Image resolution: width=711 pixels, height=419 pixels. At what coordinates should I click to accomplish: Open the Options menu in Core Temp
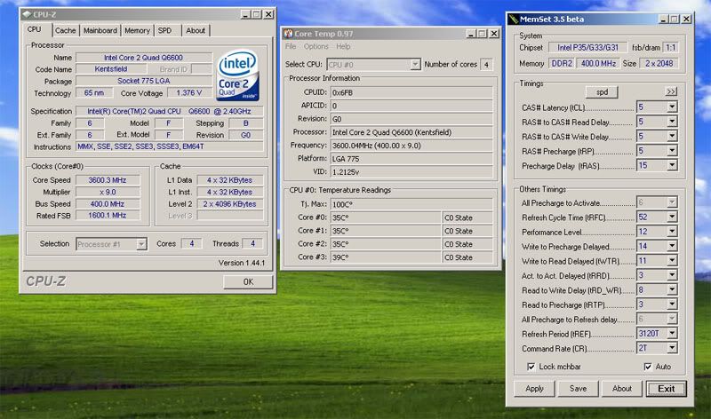tap(316, 46)
